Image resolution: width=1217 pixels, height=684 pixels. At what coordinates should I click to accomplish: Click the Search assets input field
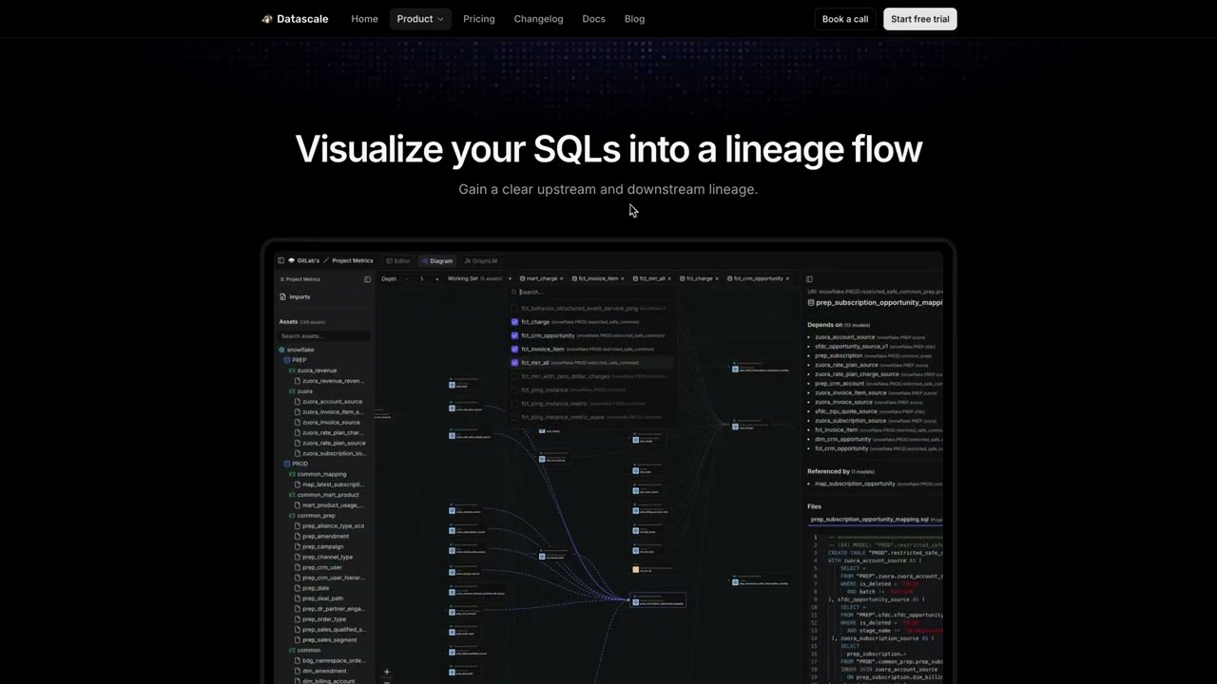pos(324,336)
